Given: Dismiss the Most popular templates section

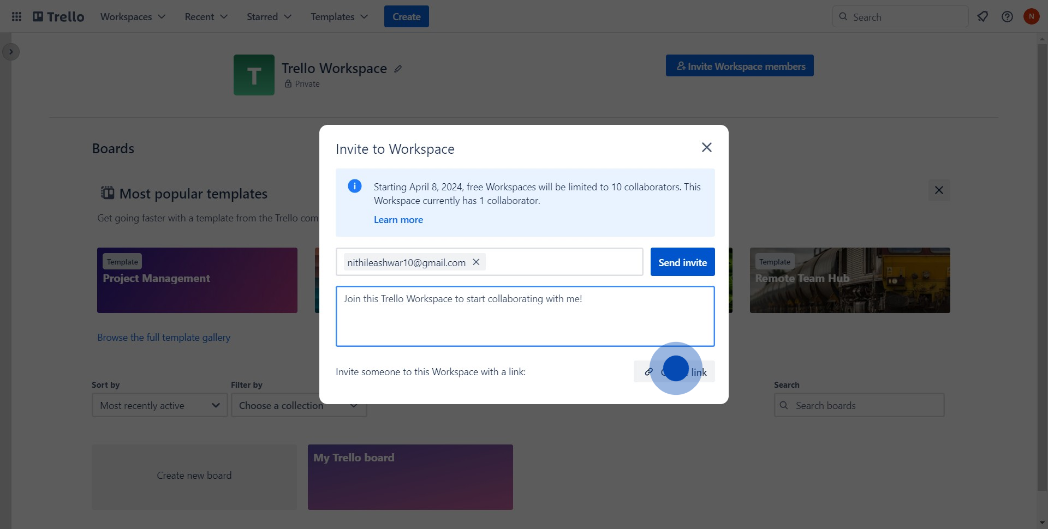Looking at the screenshot, I should 939,190.
